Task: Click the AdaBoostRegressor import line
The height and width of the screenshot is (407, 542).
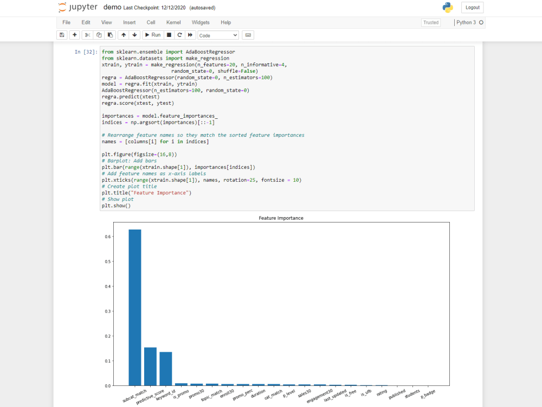Action: 169,52
